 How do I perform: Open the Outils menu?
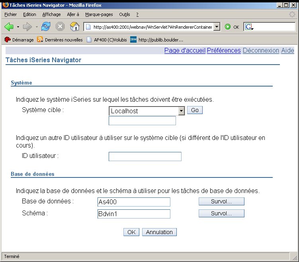125,14
